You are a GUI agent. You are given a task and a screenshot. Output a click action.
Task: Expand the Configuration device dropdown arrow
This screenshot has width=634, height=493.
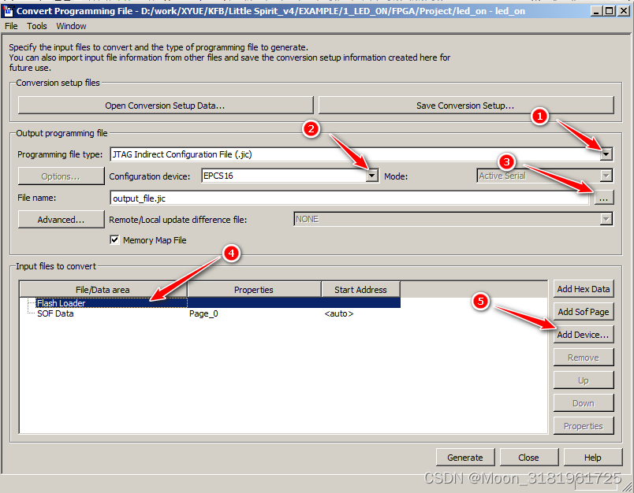tap(372, 176)
